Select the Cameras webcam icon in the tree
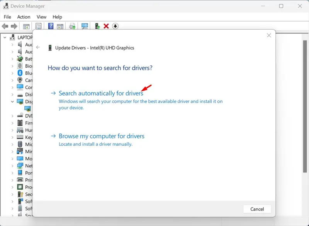This screenshot has height=226, width=309. pyautogui.click(x=20, y=80)
